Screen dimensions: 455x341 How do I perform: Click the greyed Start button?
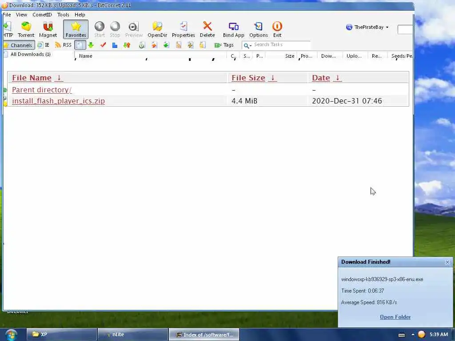tap(100, 30)
